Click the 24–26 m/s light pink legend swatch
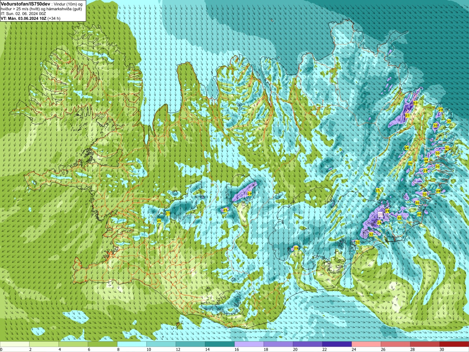The height and width of the screenshot is (352, 469). pyautogui.click(x=366, y=344)
